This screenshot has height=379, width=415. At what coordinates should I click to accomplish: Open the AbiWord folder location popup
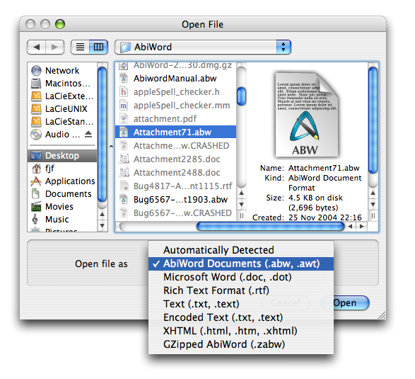(203, 47)
